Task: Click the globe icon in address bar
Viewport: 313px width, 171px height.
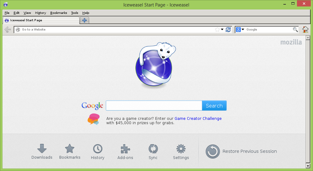Action: point(18,30)
